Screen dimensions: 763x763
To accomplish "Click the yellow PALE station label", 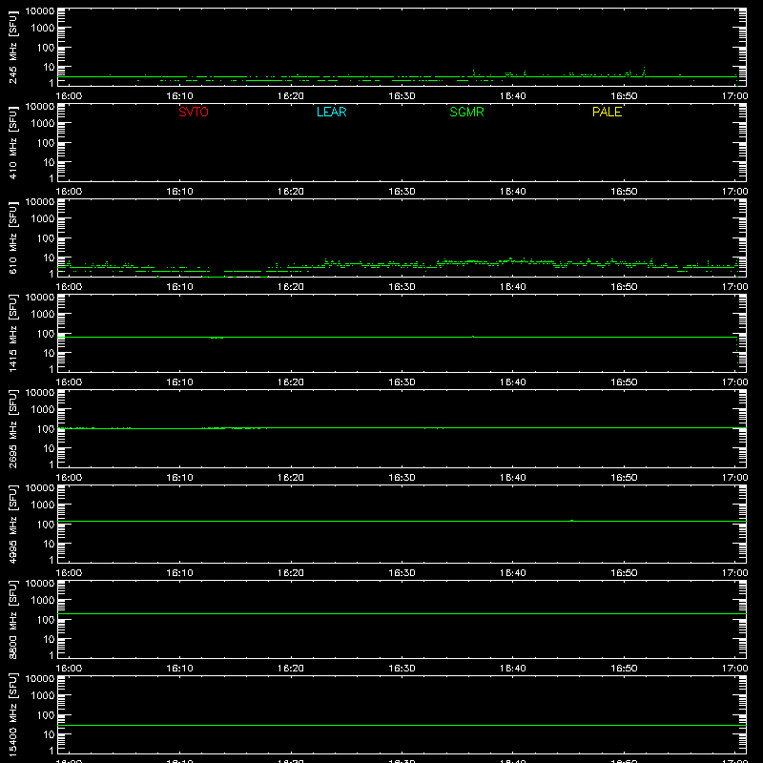I will click(x=607, y=112).
